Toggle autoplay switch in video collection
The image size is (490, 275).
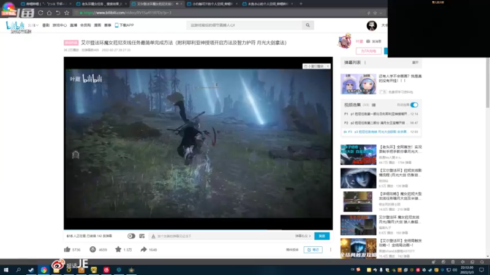(414, 105)
